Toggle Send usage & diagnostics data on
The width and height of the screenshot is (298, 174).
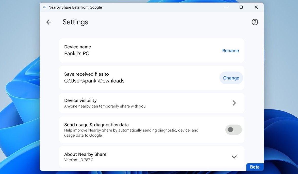click(x=233, y=129)
